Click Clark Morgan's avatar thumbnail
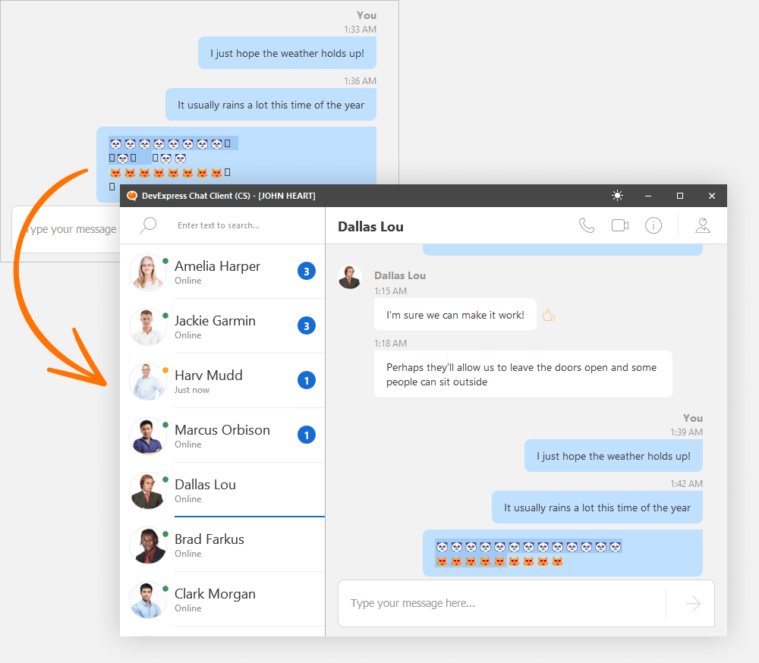Viewport: 759px width, 663px height. pyautogui.click(x=147, y=599)
